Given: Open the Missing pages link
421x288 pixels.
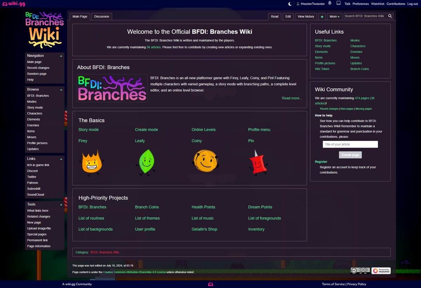Looking at the screenshot, I should tap(363, 109).
